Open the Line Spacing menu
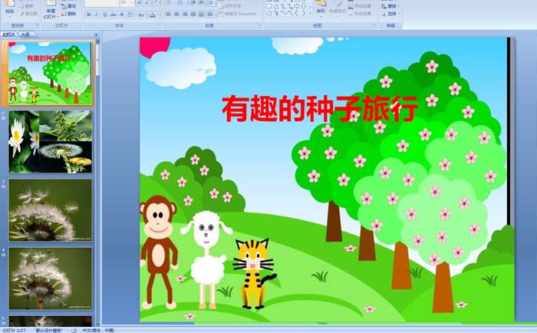Screen dimensions: 537x333 click(x=211, y=3)
